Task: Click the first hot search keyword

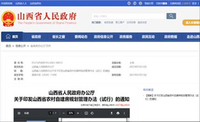Action: (x=109, y=22)
